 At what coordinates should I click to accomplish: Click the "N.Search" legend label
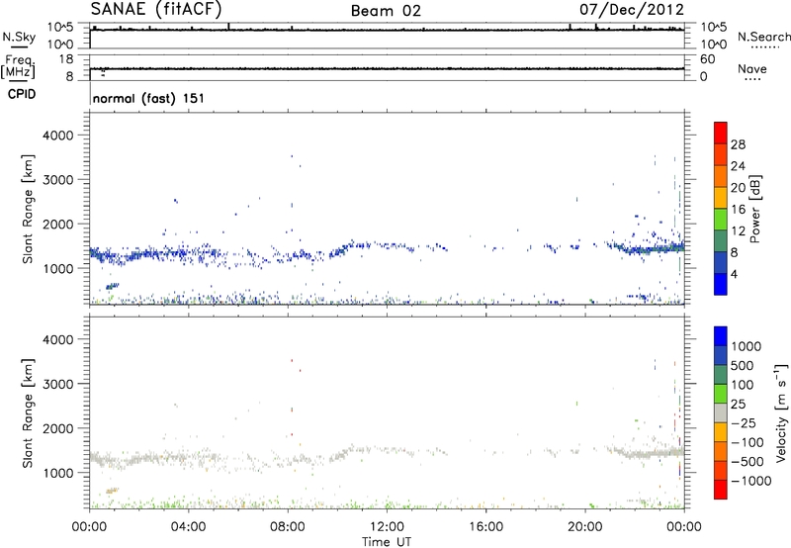tap(763, 37)
